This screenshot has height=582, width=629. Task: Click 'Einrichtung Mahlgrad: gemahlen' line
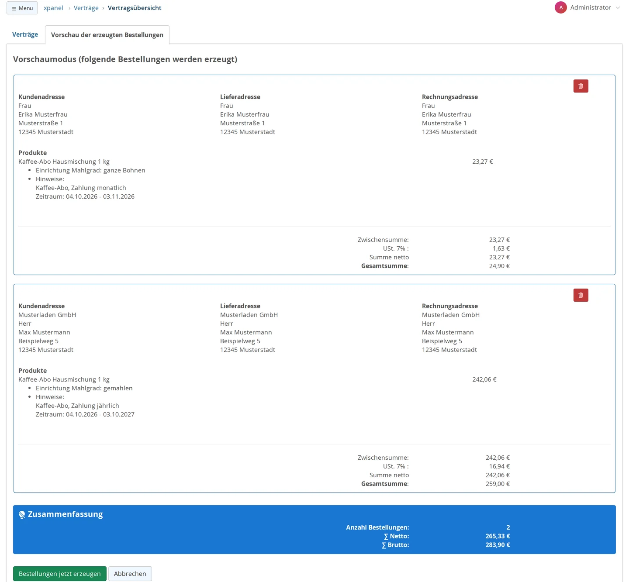84,388
